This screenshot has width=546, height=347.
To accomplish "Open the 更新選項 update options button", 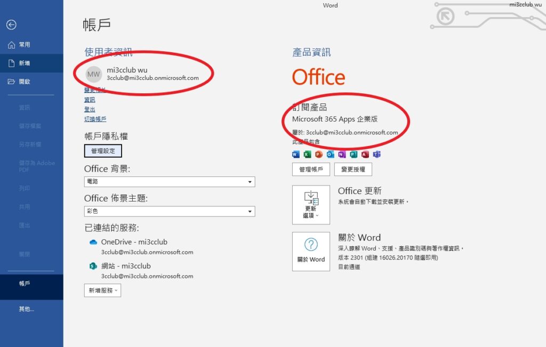I will (311, 205).
